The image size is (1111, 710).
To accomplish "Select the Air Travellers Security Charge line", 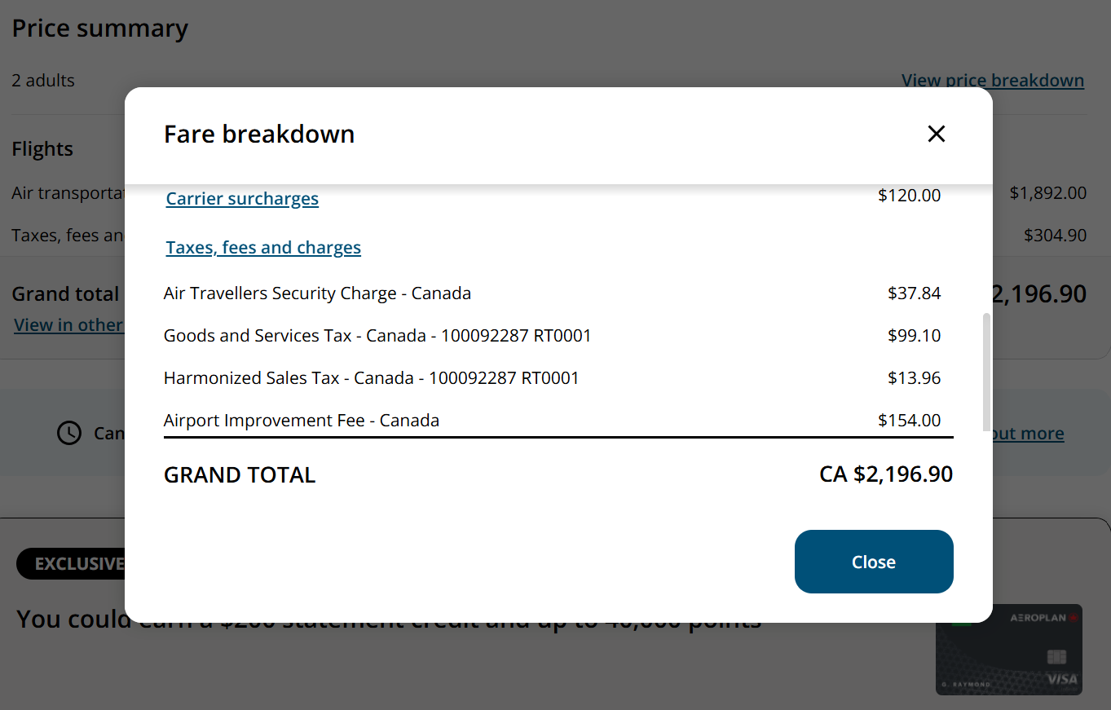I will [x=317, y=293].
